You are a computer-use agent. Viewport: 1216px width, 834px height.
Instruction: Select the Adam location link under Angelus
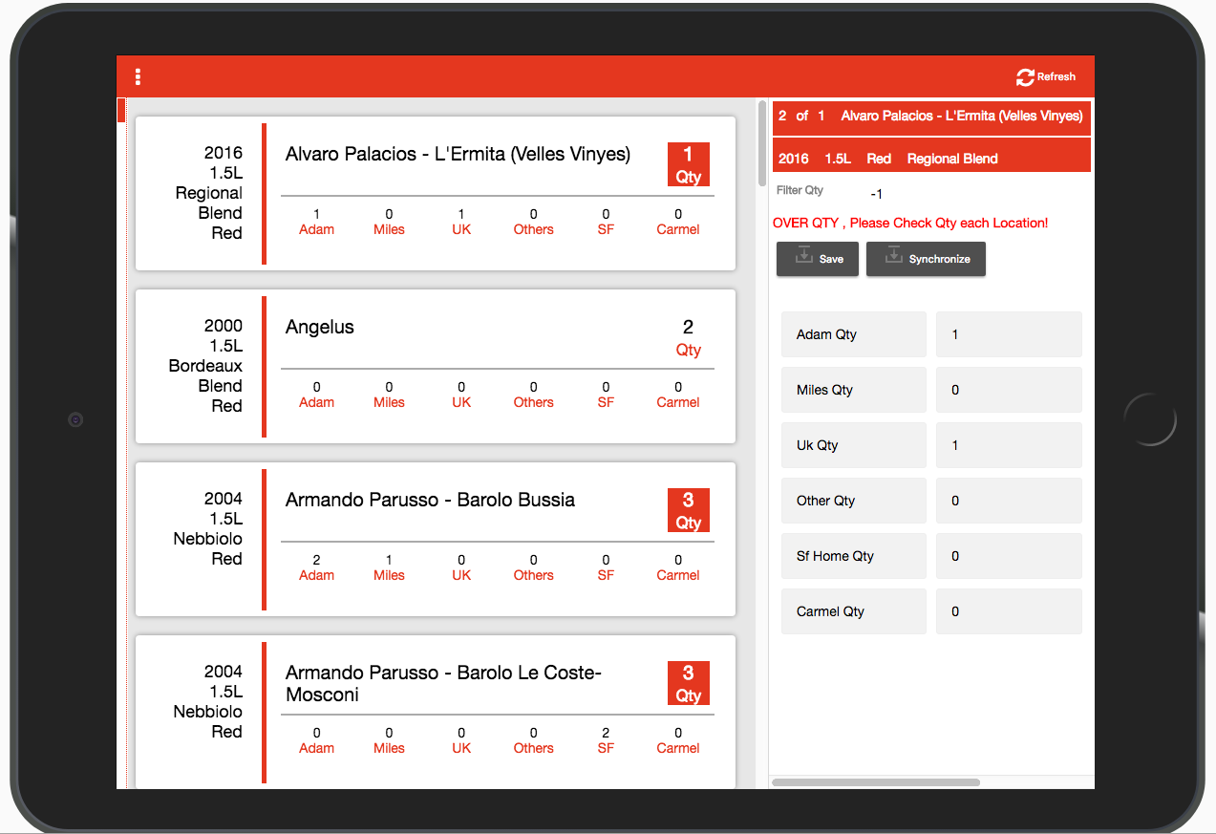tap(316, 402)
